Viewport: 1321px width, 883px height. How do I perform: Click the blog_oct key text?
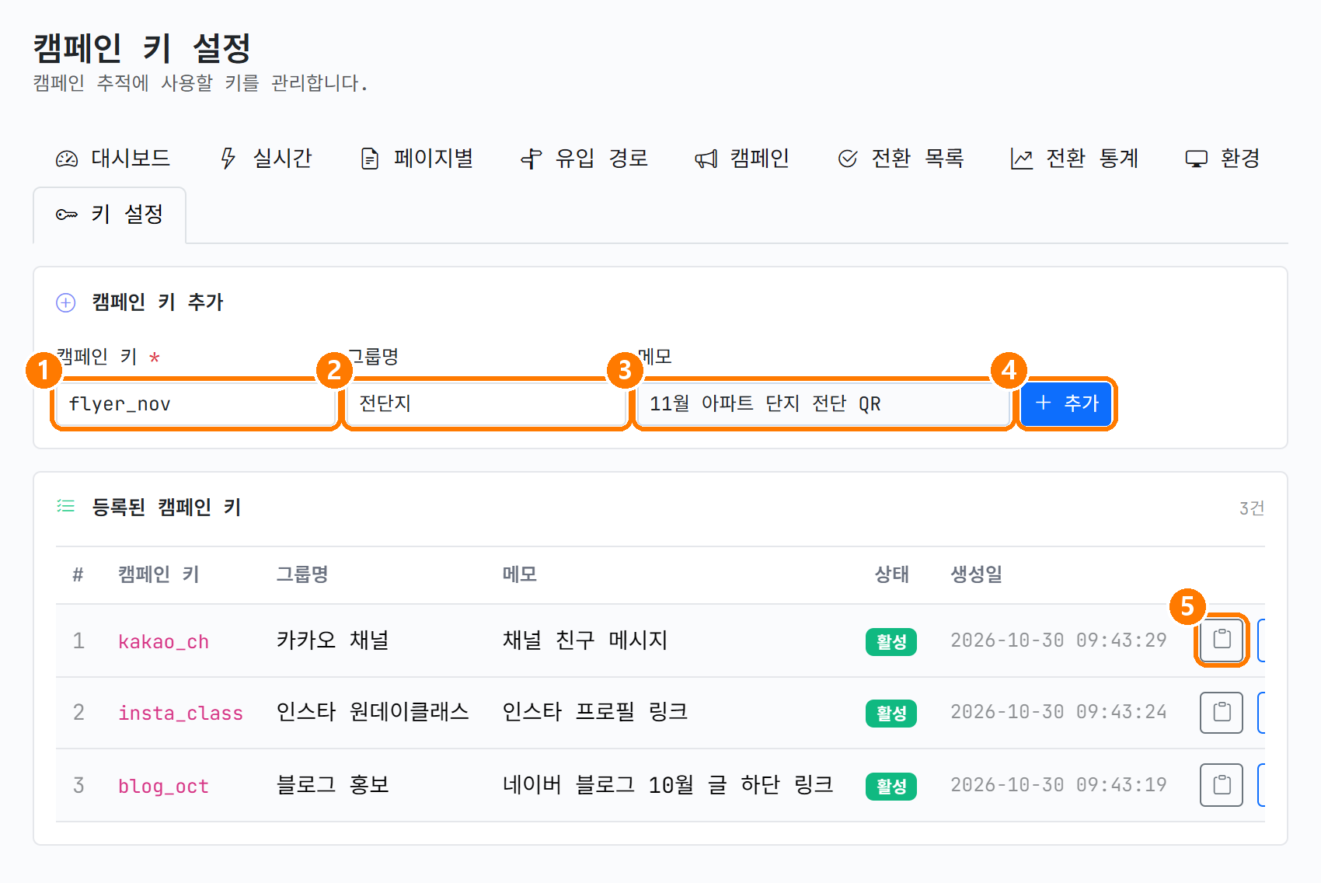163,787
